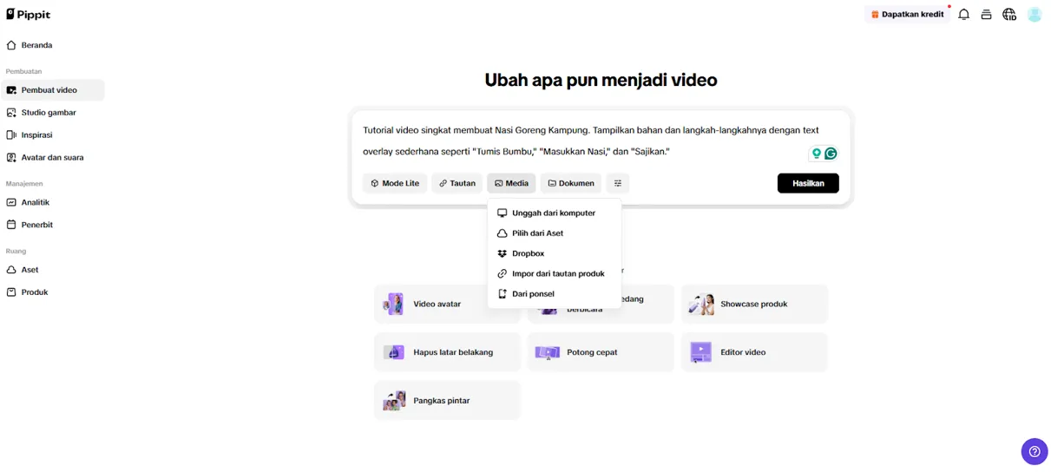Image resolution: width=1051 pixels, height=472 pixels.
Task: Click the green Grammarly icon
Action: tap(831, 154)
